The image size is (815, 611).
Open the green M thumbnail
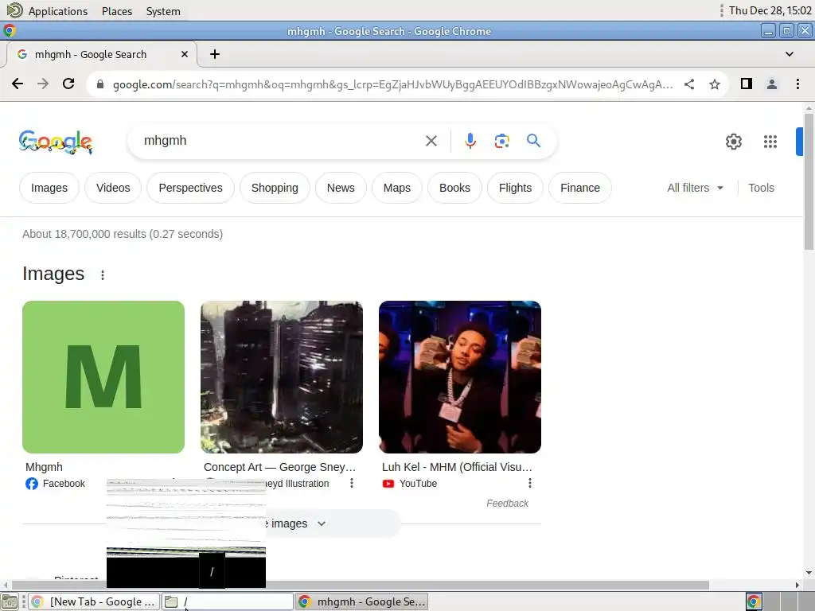103,376
